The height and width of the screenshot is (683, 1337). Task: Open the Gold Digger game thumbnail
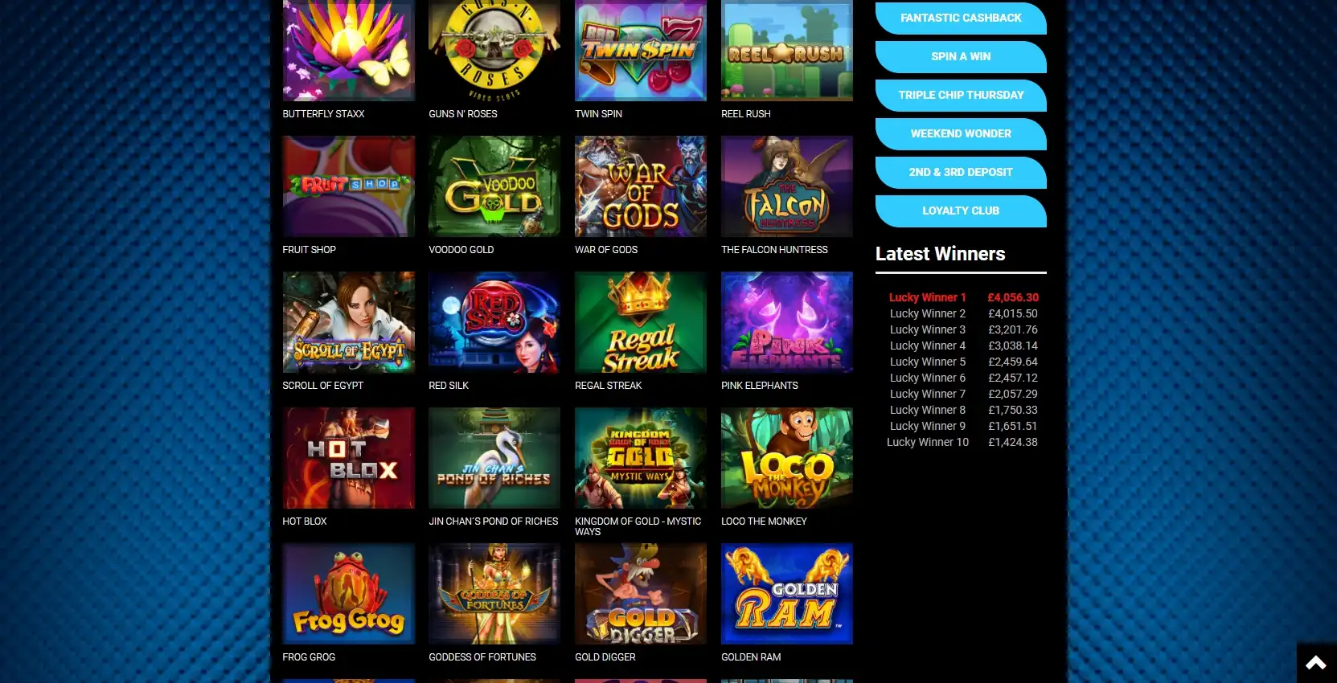[641, 594]
